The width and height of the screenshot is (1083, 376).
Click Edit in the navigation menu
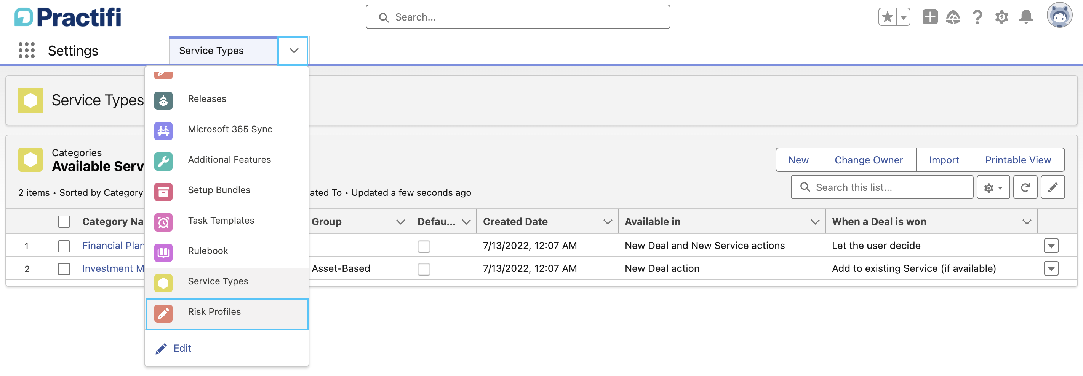pos(182,348)
